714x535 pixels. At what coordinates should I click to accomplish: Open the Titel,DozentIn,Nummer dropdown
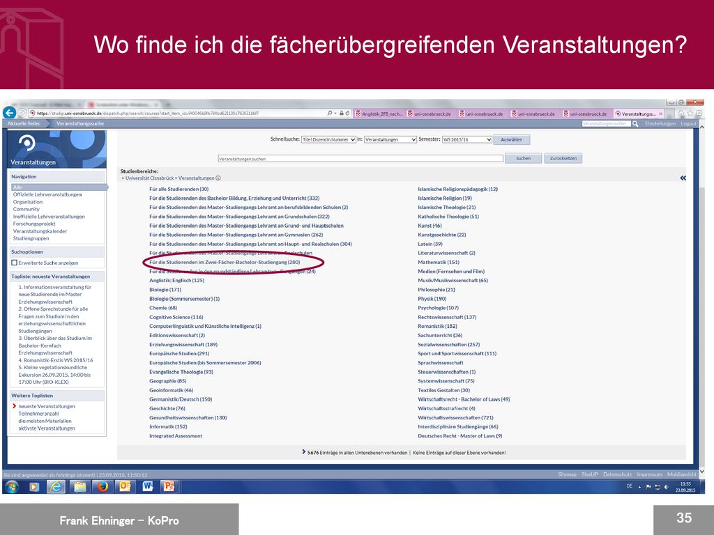(328, 139)
